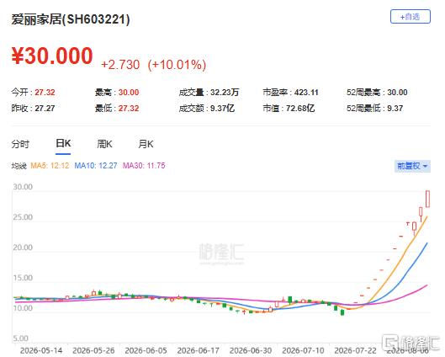Add stock to watchlist with +自选 button
445x357 pixels.
(411, 17)
